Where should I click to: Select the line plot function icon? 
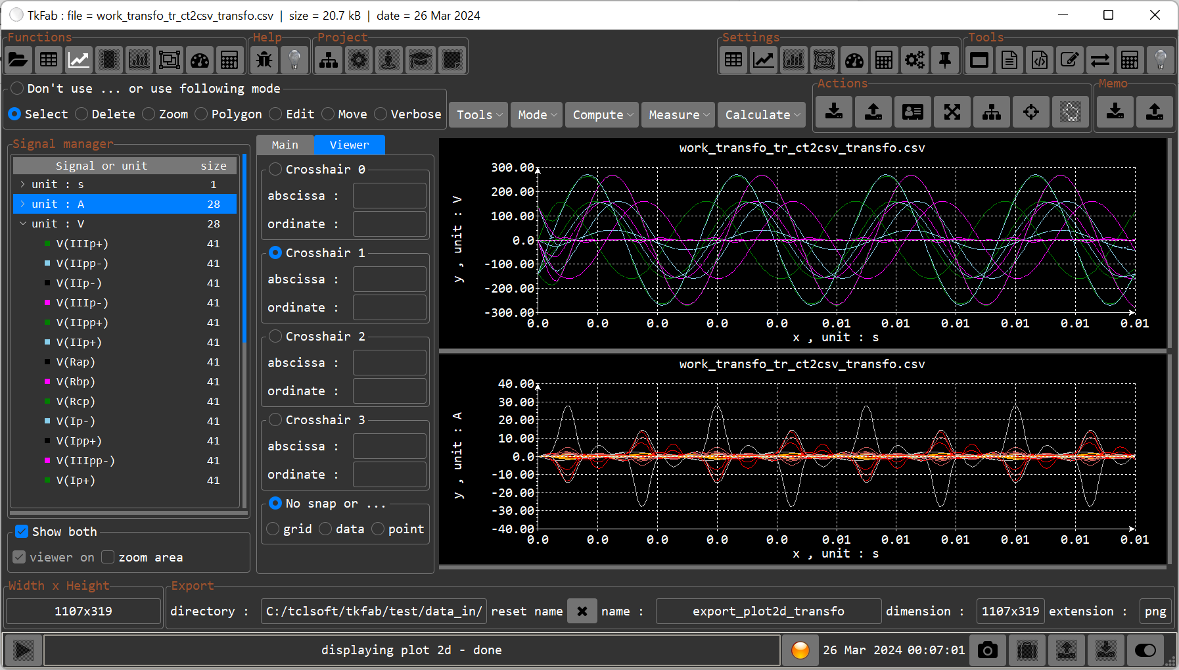click(79, 60)
